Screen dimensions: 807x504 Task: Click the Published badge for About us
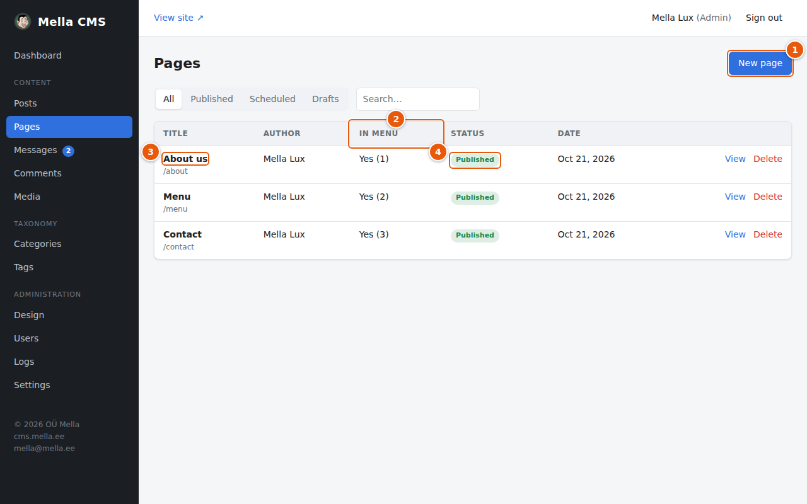475,160
